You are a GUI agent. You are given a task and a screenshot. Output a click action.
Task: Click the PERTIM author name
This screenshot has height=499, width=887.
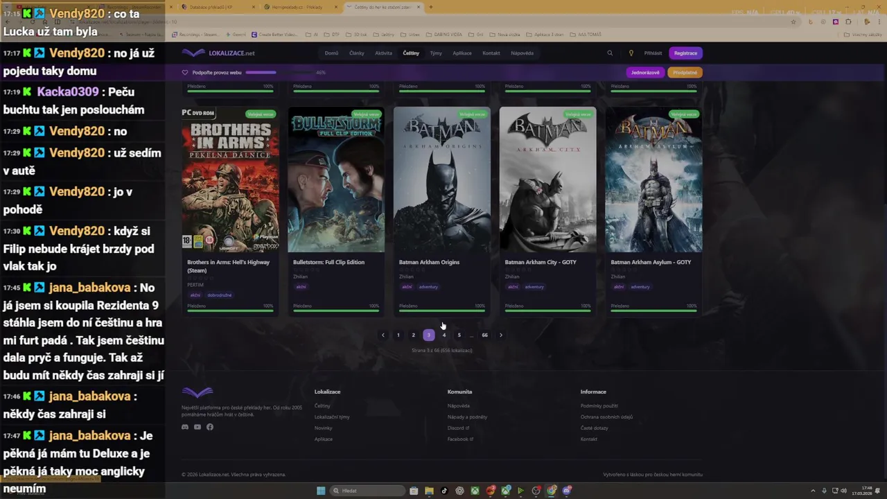pos(195,285)
